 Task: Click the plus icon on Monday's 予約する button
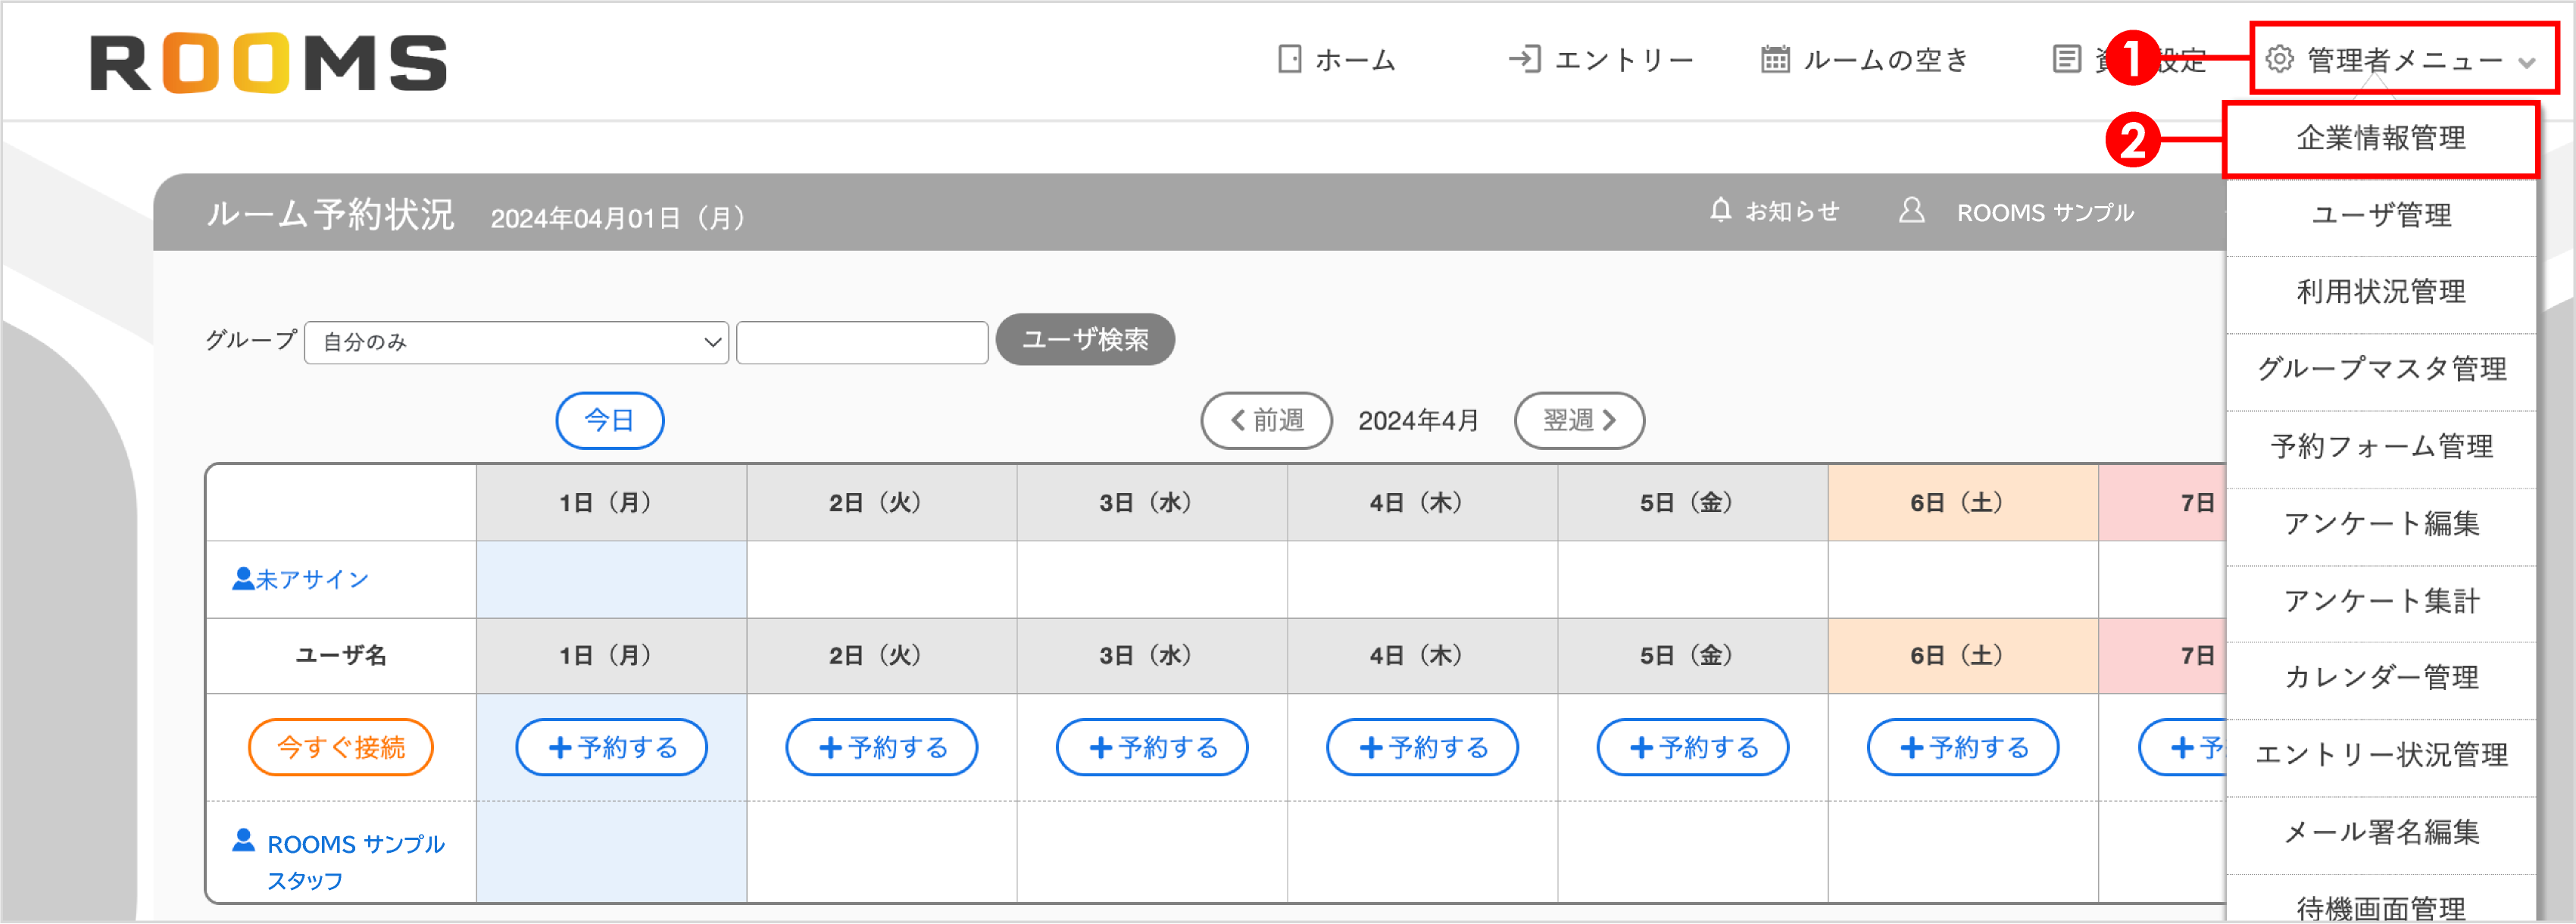coord(559,746)
